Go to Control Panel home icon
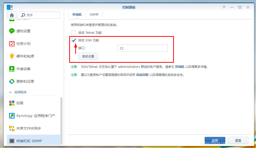The image size is (256, 148). click(x=12, y=15)
